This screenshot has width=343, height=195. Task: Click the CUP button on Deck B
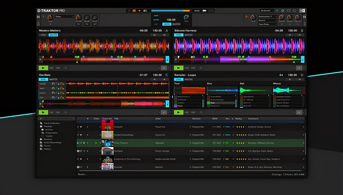coord(193,68)
